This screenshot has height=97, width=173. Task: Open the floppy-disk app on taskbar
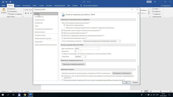[x=19, y=95]
